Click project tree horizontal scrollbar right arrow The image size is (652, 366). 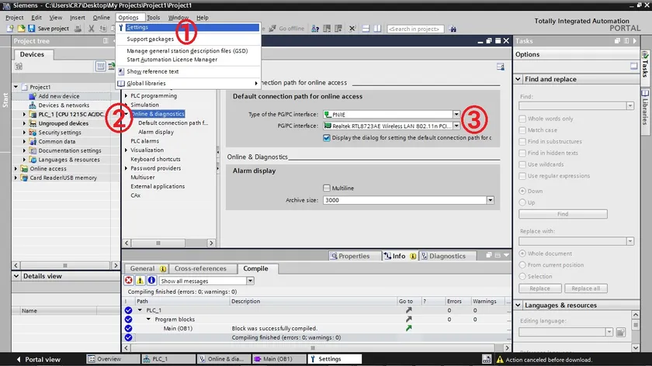(x=116, y=265)
